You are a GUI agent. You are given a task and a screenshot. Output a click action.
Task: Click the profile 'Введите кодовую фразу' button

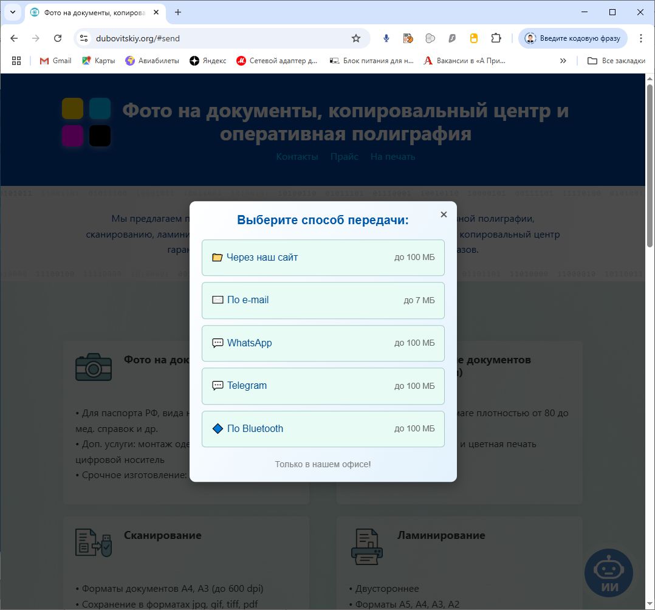(573, 38)
